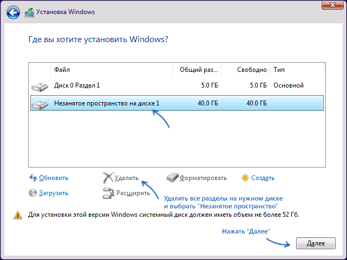The width and height of the screenshot is (347, 260).
Task: Click the Создать link text
Action: pyautogui.click(x=263, y=178)
